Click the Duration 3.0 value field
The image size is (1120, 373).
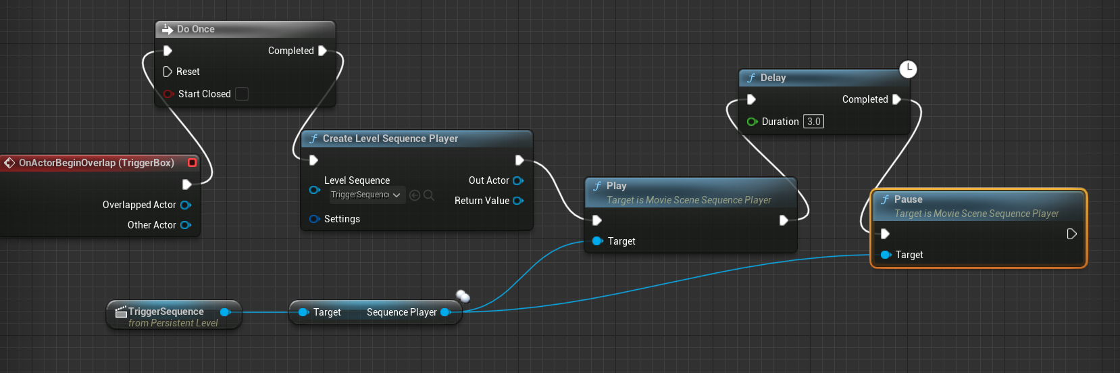813,122
